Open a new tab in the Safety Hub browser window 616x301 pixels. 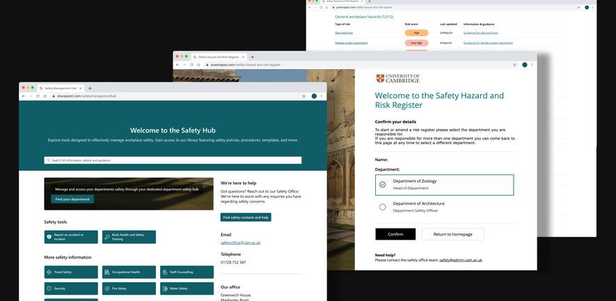[90, 88]
